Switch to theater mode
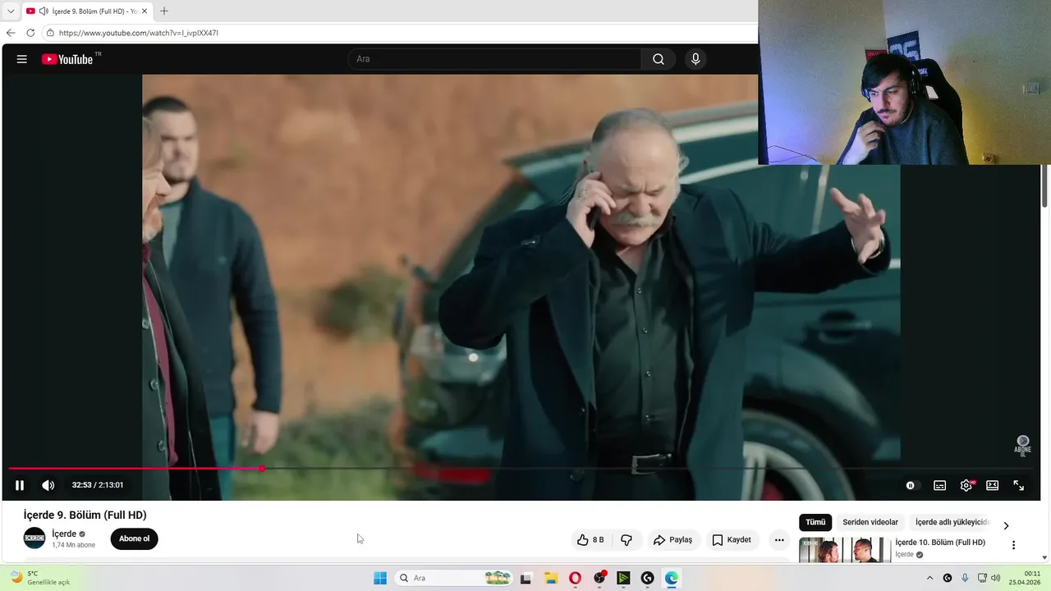Viewport: 1051px width, 591px height. click(x=992, y=485)
